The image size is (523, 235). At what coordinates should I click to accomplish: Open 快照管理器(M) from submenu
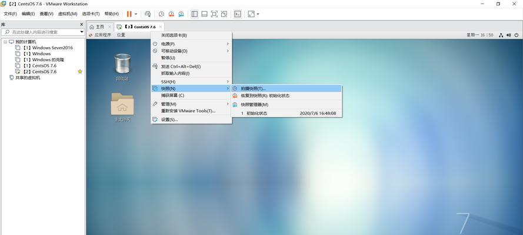coord(287,105)
